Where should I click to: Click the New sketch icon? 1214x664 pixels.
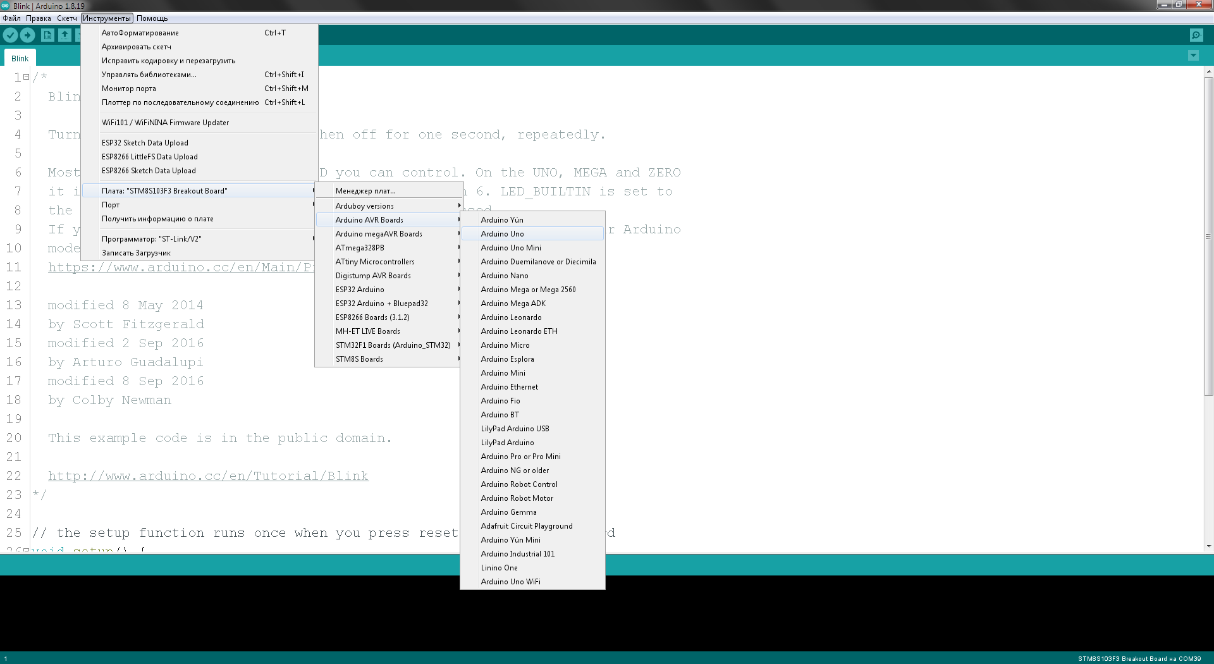tap(47, 35)
